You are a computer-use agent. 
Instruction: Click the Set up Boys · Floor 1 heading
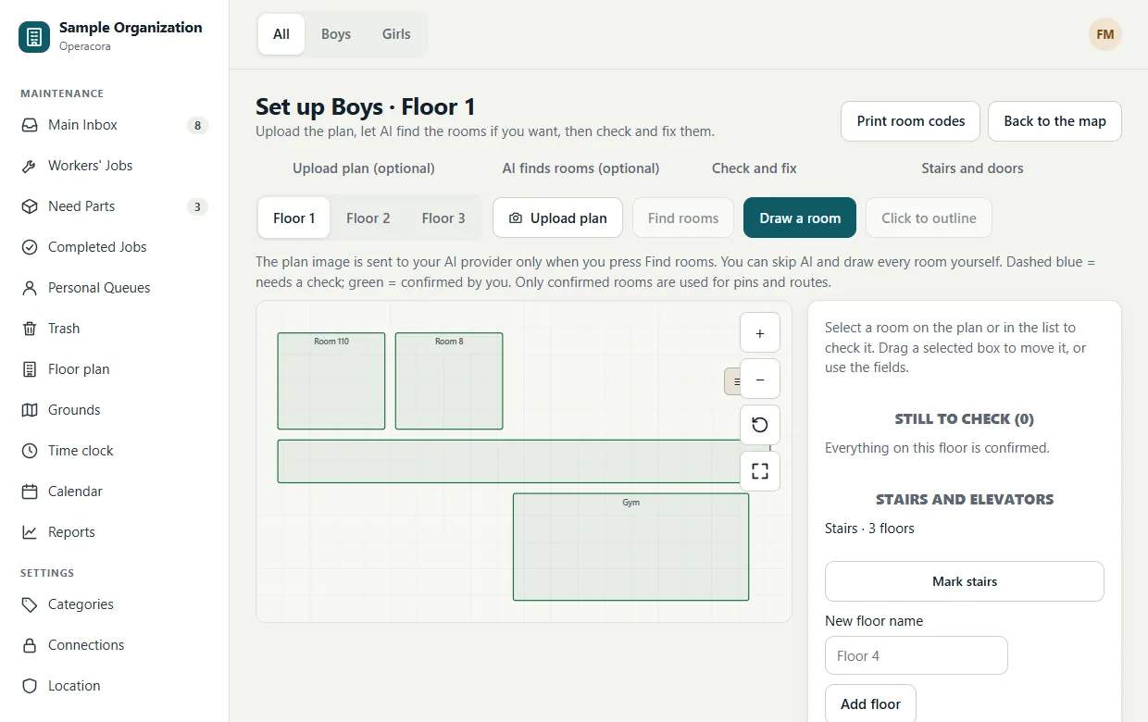coord(366,106)
